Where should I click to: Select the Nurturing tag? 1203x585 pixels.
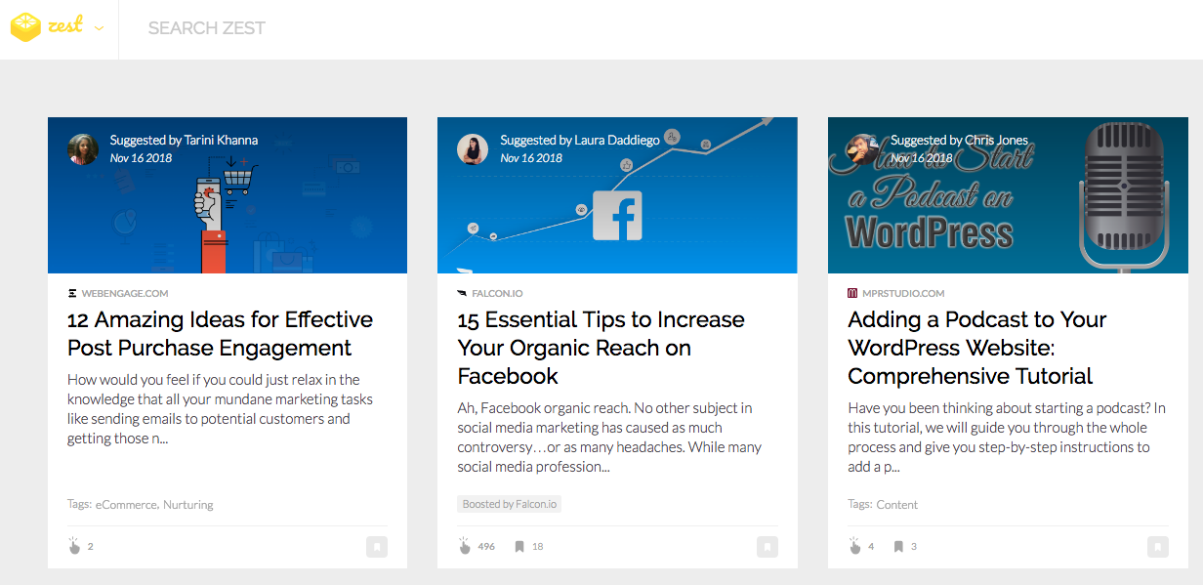(188, 505)
